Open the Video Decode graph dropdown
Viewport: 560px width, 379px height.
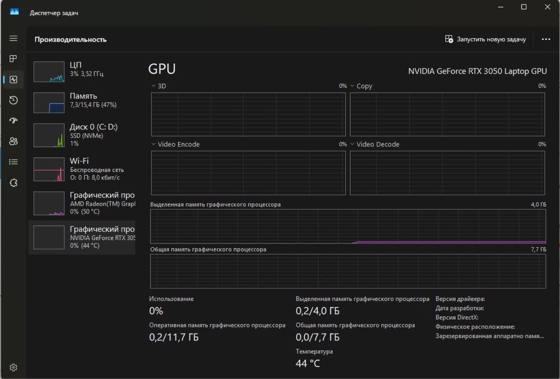click(x=353, y=144)
